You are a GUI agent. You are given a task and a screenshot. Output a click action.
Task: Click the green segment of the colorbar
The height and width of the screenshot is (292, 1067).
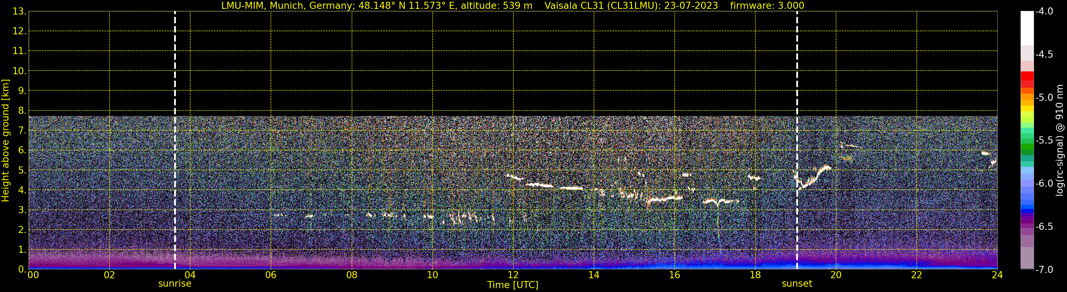[x=1027, y=147]
